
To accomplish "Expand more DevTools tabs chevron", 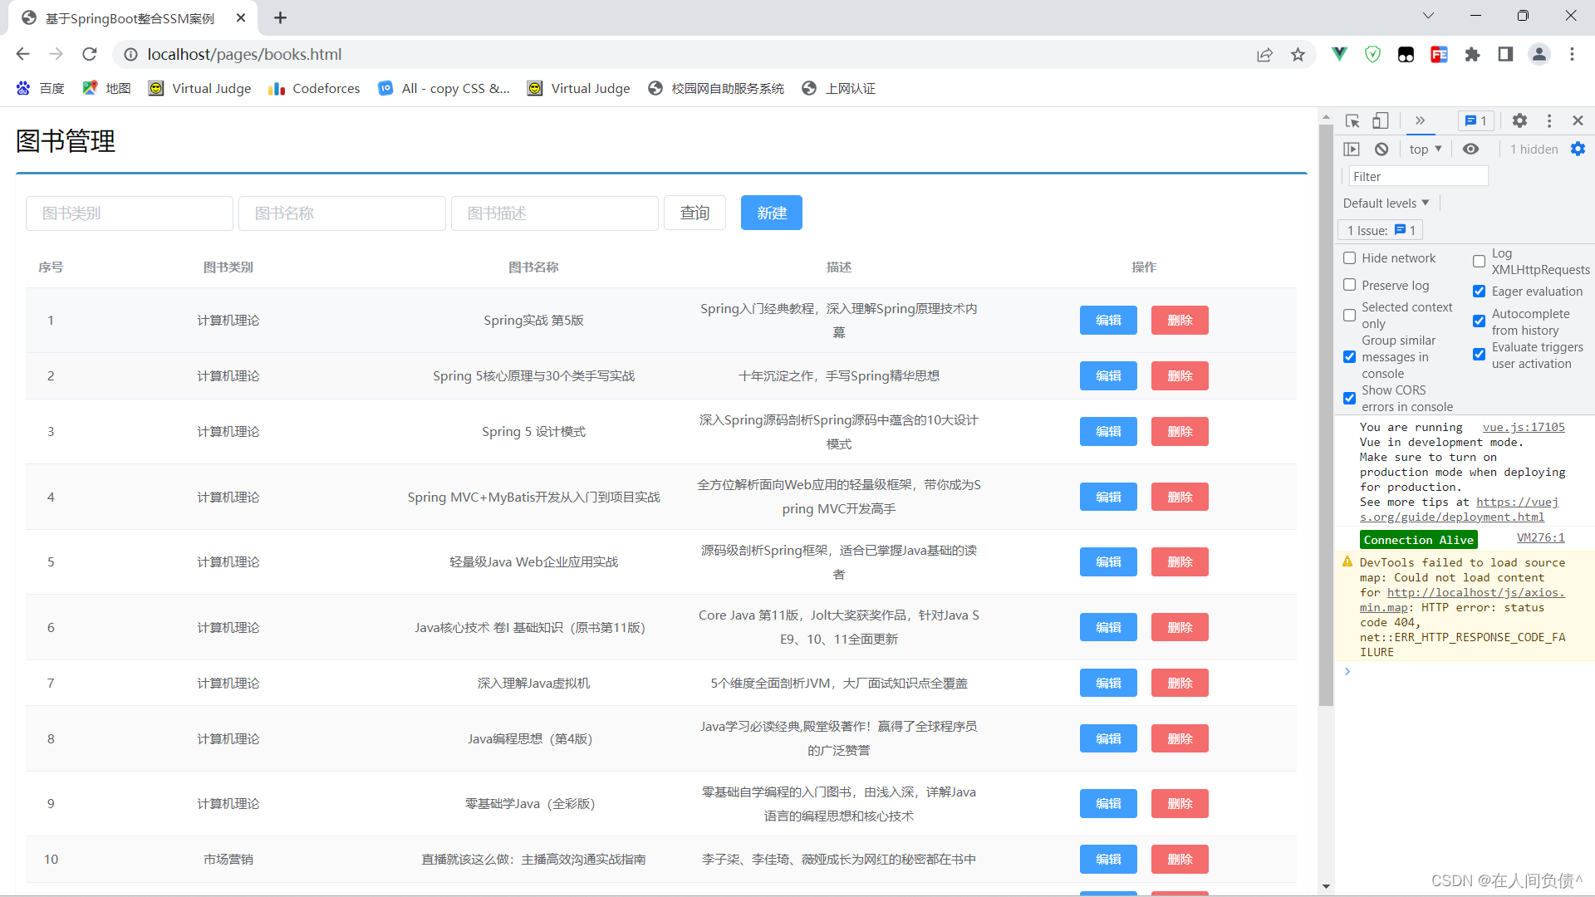I will (1420, 121).
